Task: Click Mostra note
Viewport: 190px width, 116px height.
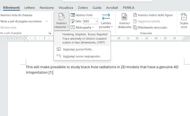Action: pyautogui.click(x=8, y=28)
